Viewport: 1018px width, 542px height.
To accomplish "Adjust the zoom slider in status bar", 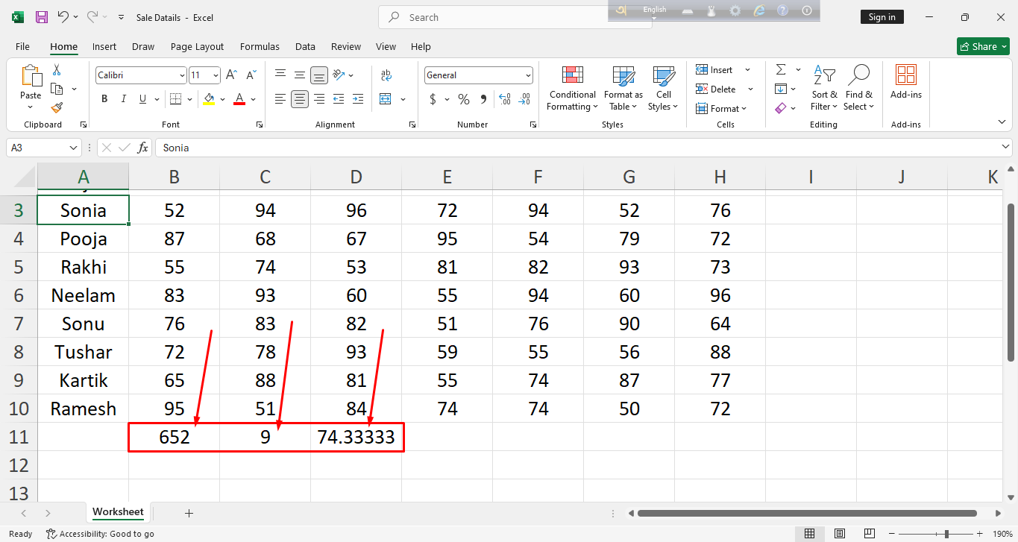I will 946,534.
